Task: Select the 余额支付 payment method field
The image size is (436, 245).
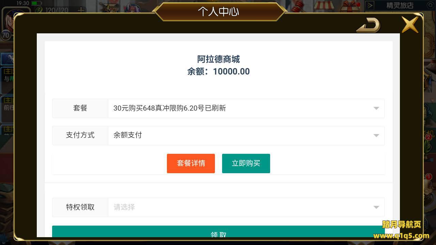Action: [x=246, y=135]
